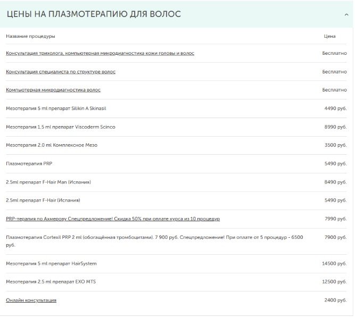The height and width of the screenshot is (317, 355).
Task: Select row 'Плазмотерапия PRP'
Action: click(x=176, y=164)
